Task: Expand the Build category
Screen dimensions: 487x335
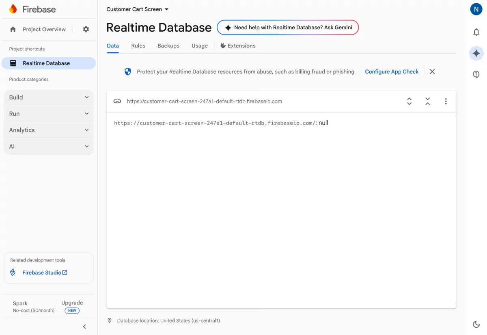Action: [49, 97]
